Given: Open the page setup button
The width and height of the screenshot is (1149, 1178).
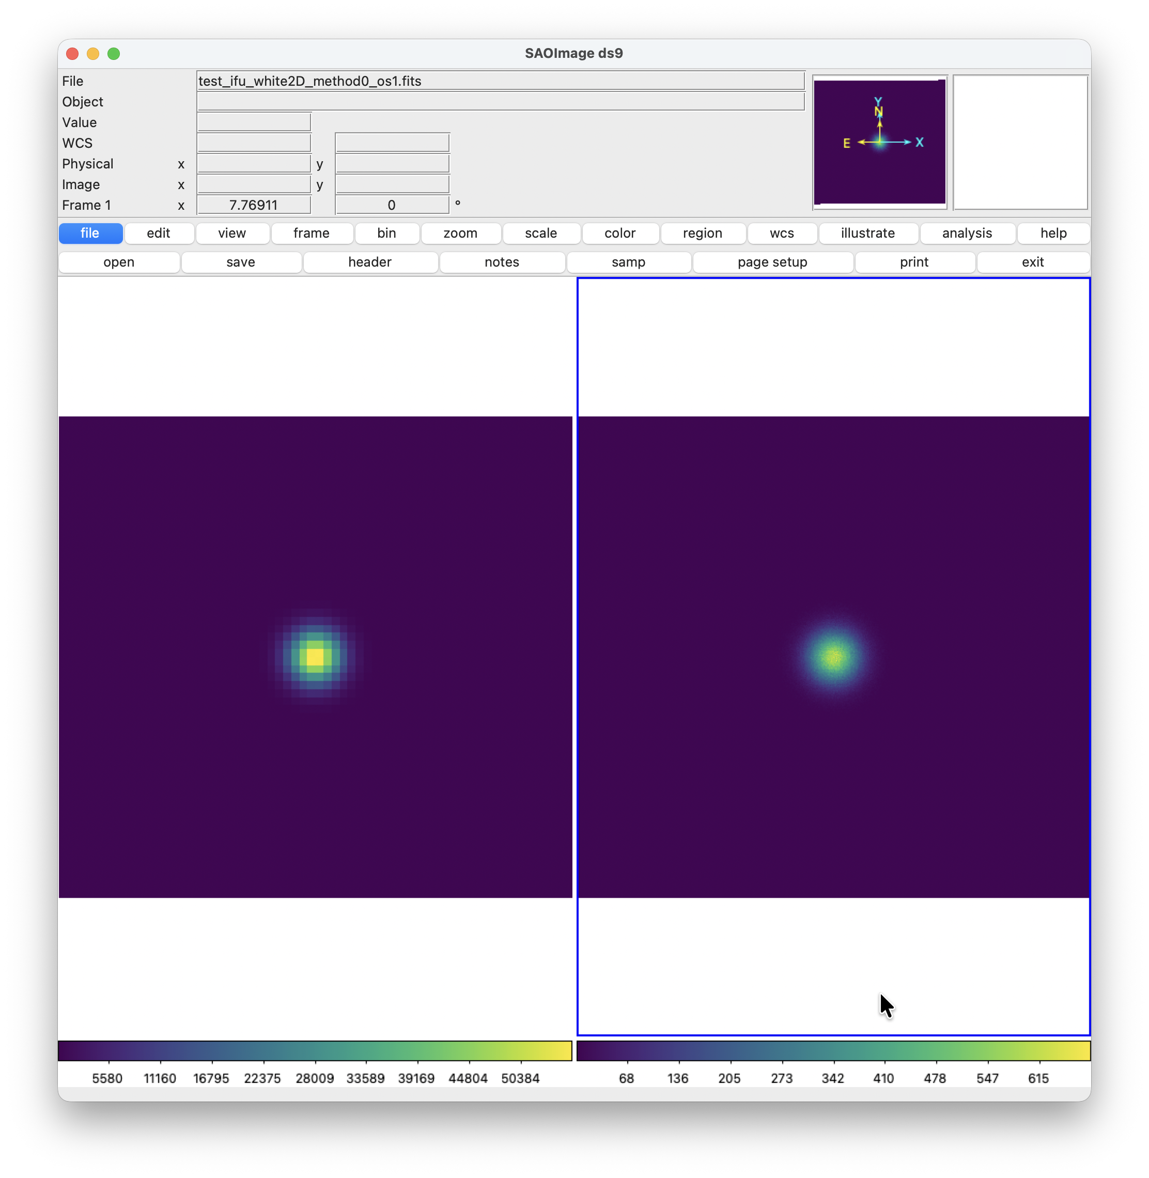Looking at the screenshot, I should [772, 262].
